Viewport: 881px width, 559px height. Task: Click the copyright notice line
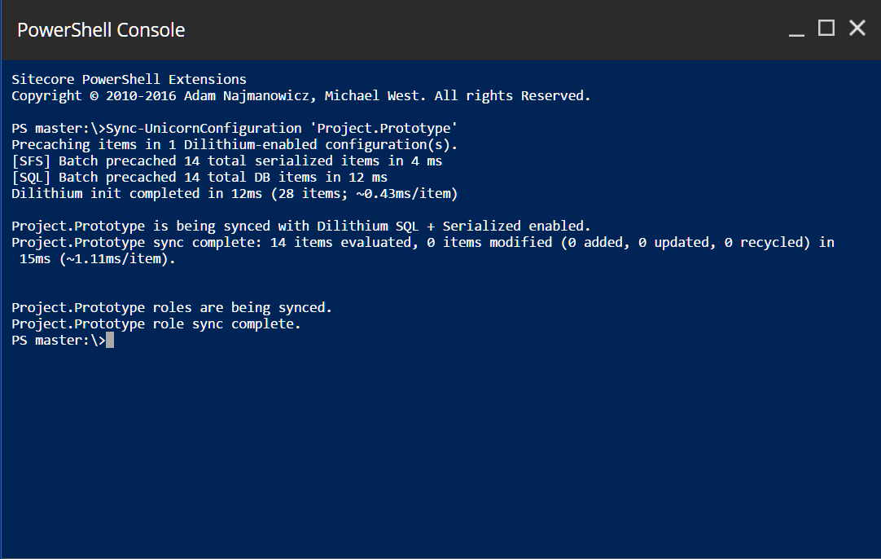tap(300, 95)
